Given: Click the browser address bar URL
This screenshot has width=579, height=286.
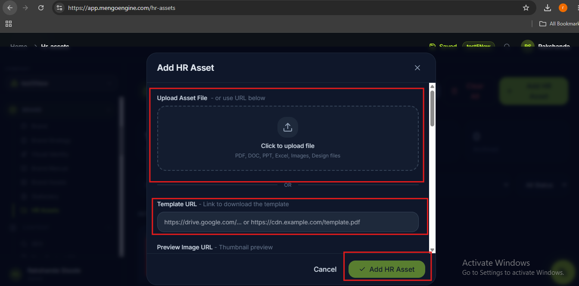Looking at the screenshot, I should (x=121, y=8).
